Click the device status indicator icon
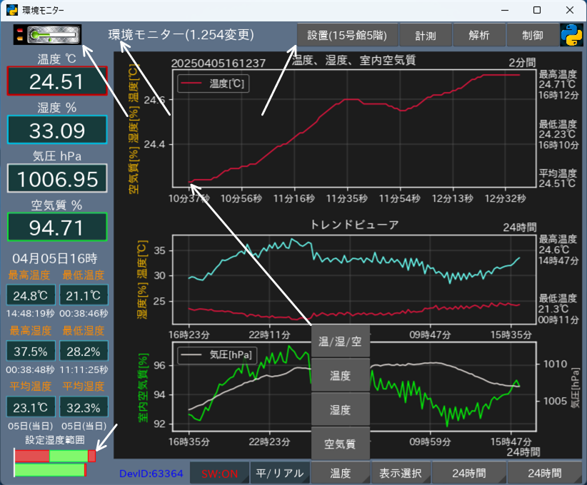587x485 pixels. tap(47, 34)
